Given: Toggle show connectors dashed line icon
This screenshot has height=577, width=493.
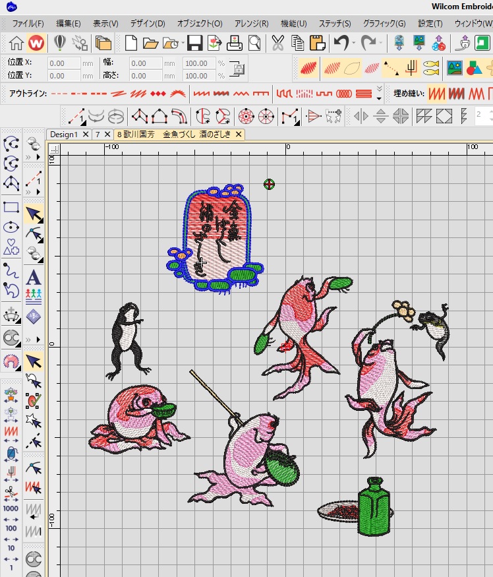Looking at the screenshot, I should [x=391, y=68].
